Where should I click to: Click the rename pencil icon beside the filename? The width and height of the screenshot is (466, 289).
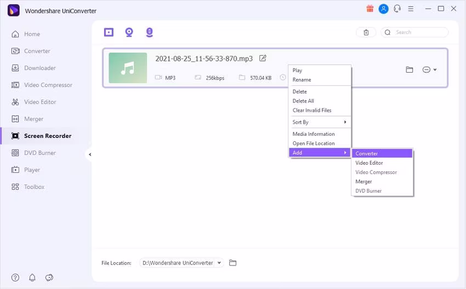(x=263, y=58)
